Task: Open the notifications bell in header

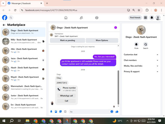Action: point(152,18)
